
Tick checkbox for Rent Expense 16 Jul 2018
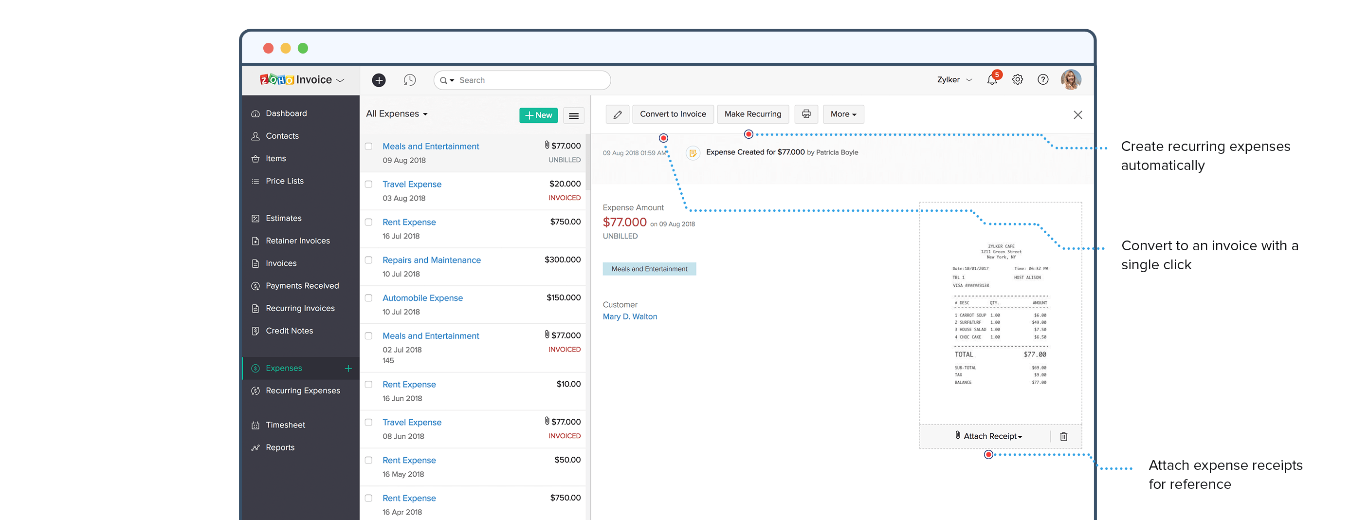click(x=368, y=222)
